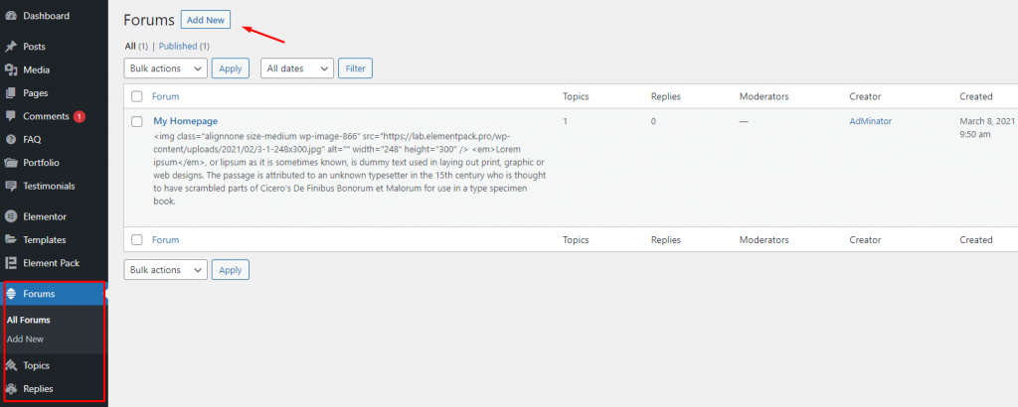The image size is (1018, 407).
Task: Click Add New button beside Forums heading
Action: point(205,20)
